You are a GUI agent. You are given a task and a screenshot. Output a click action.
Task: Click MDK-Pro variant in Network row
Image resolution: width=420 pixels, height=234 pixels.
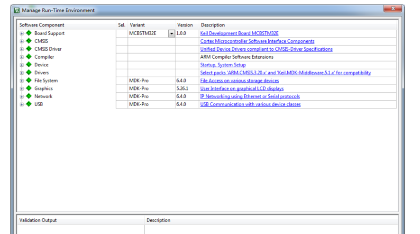click(139, 96)
